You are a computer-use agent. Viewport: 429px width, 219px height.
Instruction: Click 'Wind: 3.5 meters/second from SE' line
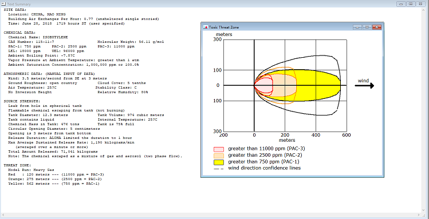[57, 79]
